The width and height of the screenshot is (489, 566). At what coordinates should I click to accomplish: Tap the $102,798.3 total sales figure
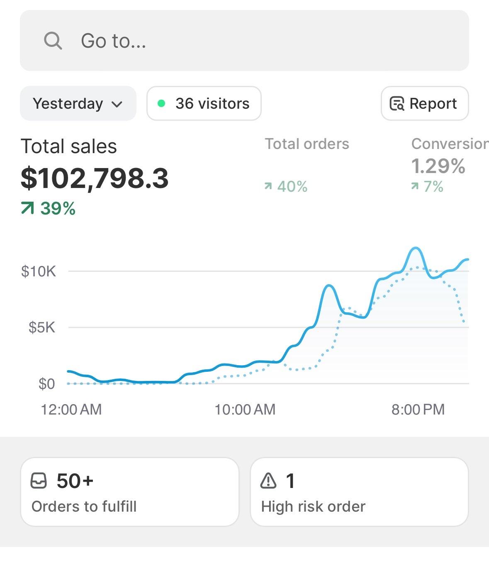pyautogui.click(x=95, y=178)
